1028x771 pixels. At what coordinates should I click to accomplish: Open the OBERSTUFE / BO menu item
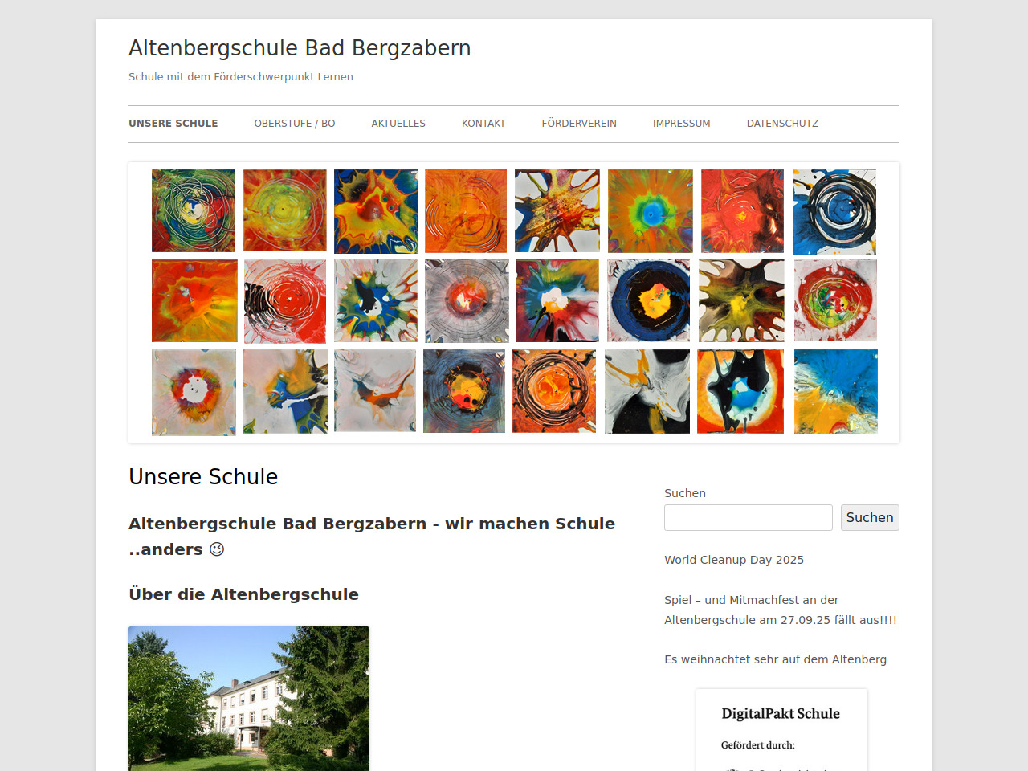pos(295,124)
